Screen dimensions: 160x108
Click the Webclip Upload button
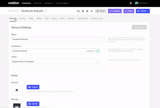pos(33,104)
